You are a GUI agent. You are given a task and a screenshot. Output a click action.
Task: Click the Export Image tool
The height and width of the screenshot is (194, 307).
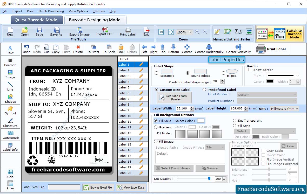coord(79,32)
